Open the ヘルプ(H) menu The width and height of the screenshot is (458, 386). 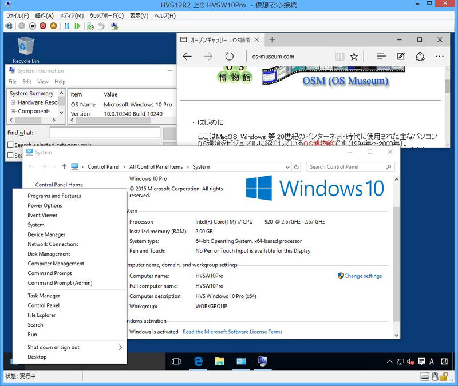165,16
